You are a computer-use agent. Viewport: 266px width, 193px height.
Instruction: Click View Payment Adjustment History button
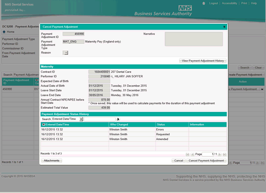[203, 61]
